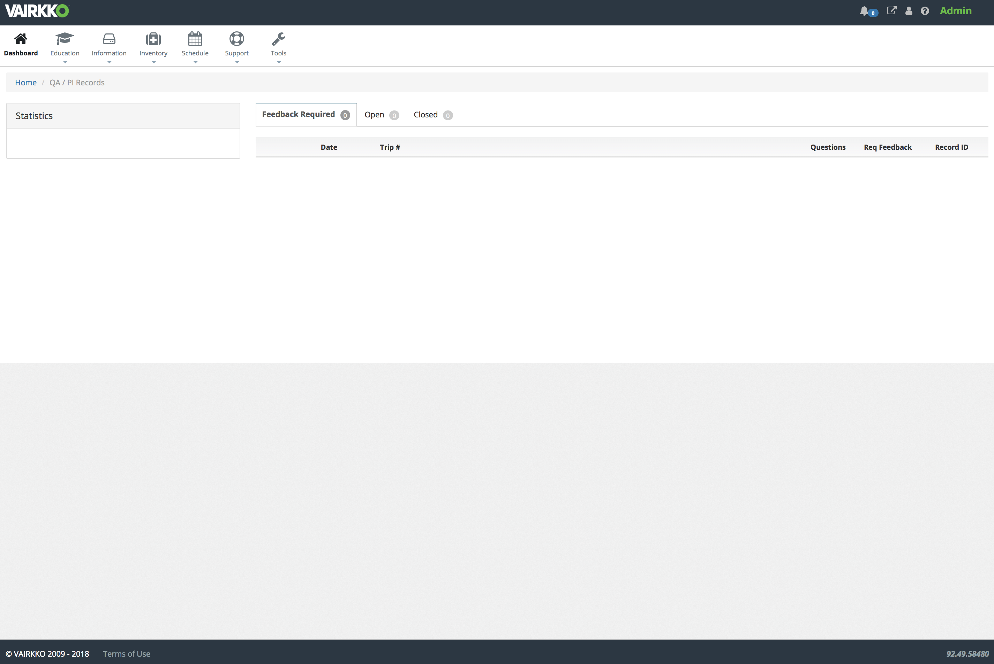Screen dimensions: 994x664
Task: Open the Terms of Use link
Action: pyautogui.click(x=126, y=654)
